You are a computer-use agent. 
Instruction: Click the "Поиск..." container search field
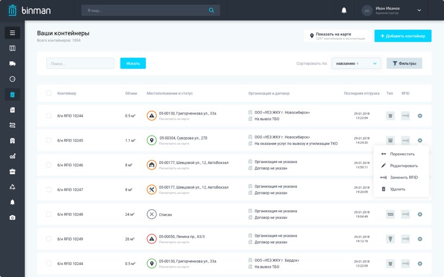coord(80,64)
